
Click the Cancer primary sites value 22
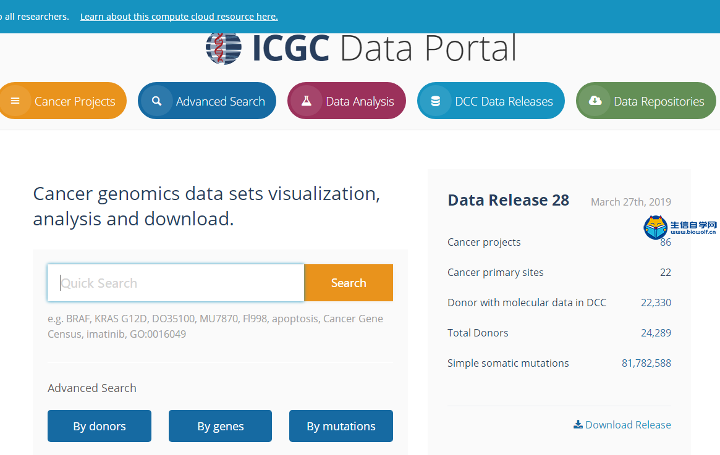[666, 272]
